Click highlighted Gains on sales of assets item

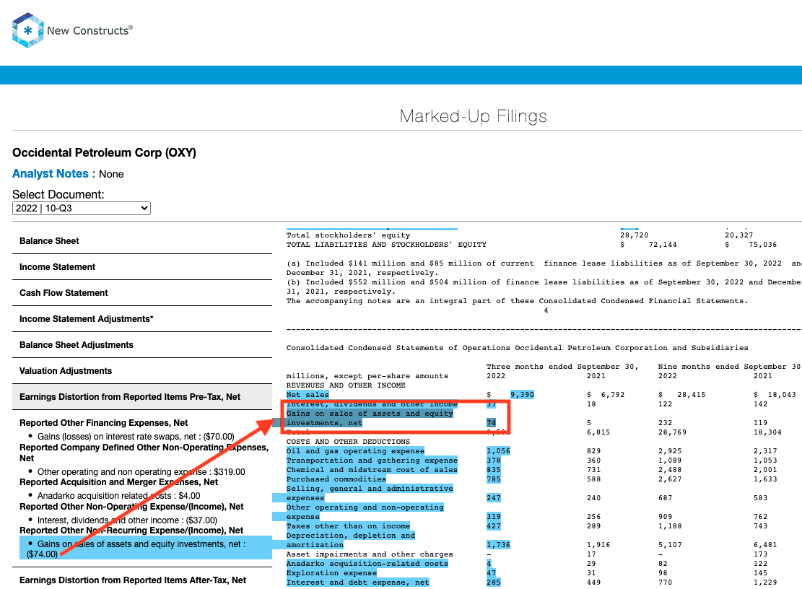[146, 548]
